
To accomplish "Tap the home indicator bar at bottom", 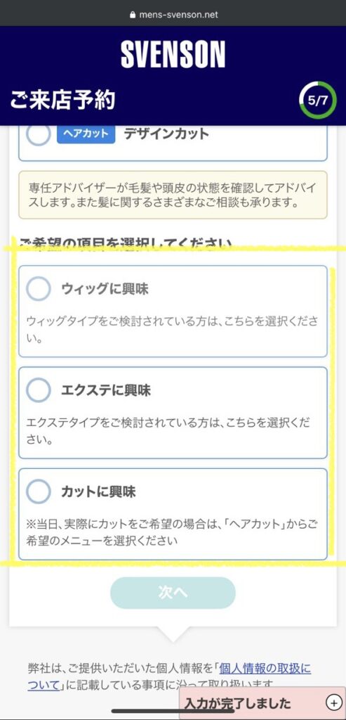I will pos(173,711).
